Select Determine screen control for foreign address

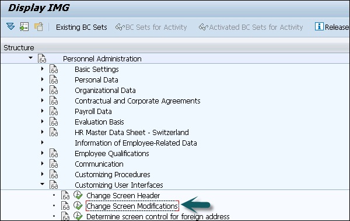pyautogui.click(x=158, y=216)
